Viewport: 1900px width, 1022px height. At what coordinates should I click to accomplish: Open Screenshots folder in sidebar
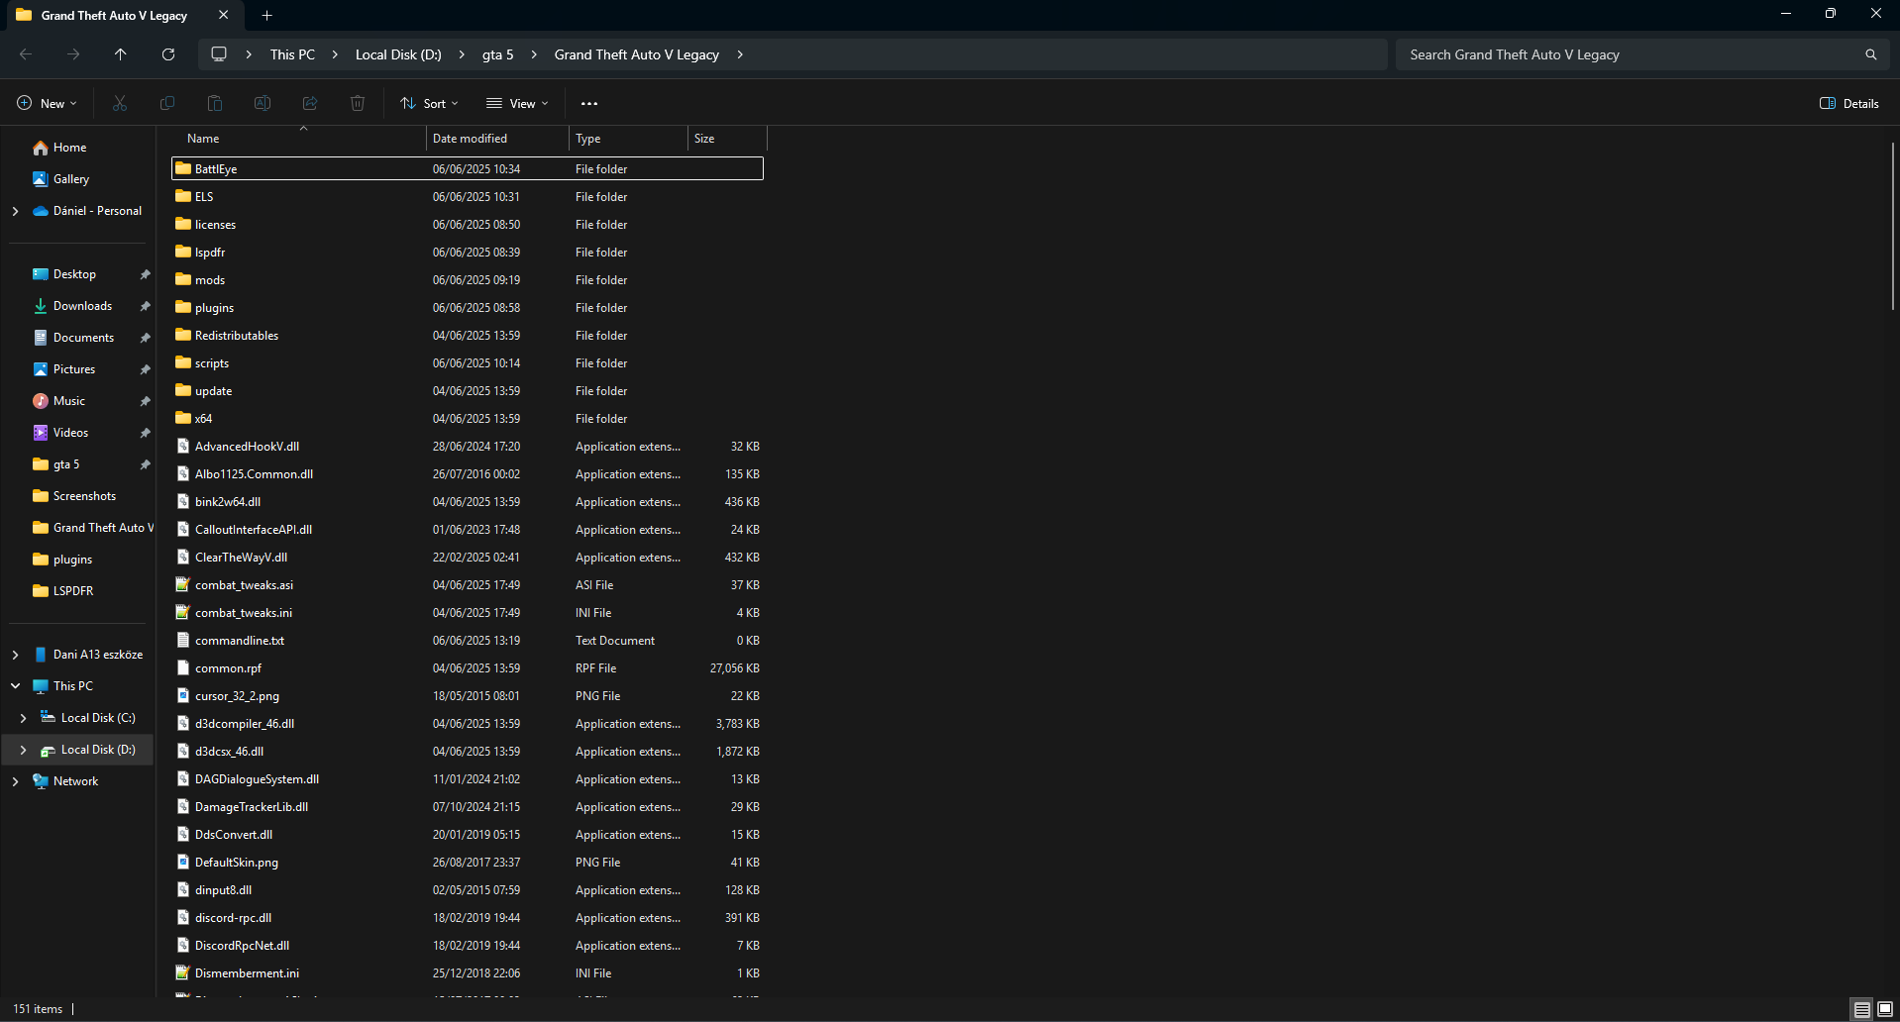pos(84,496)
